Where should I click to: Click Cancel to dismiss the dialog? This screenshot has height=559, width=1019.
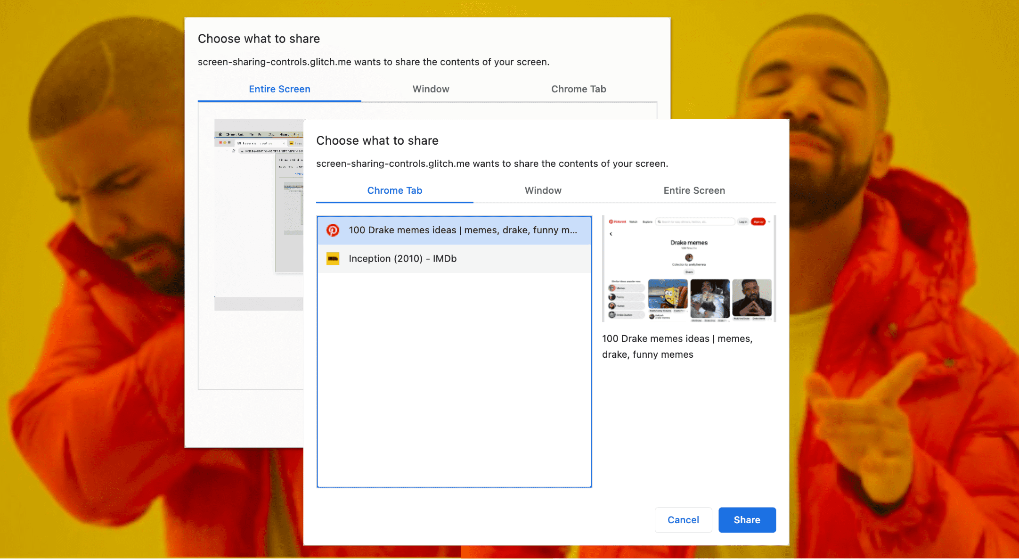point(684,519)
